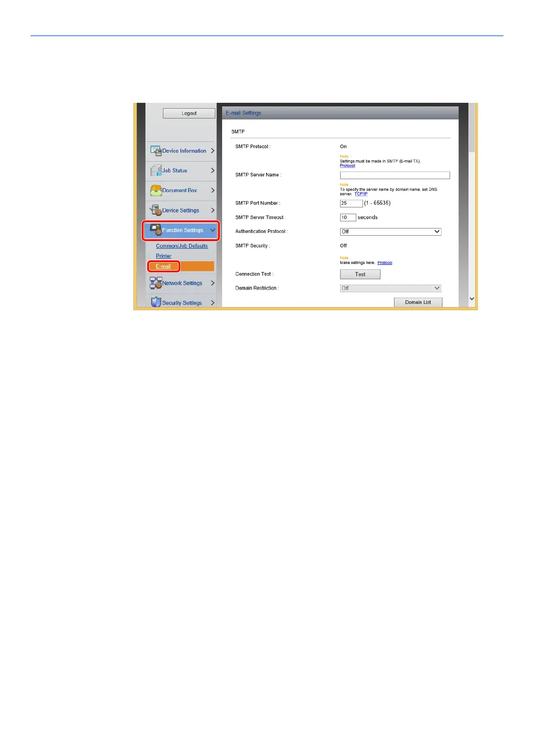Click the E-mail Settings header text
The height and width of the screenshot is (756, 534).
click(243, 113)
